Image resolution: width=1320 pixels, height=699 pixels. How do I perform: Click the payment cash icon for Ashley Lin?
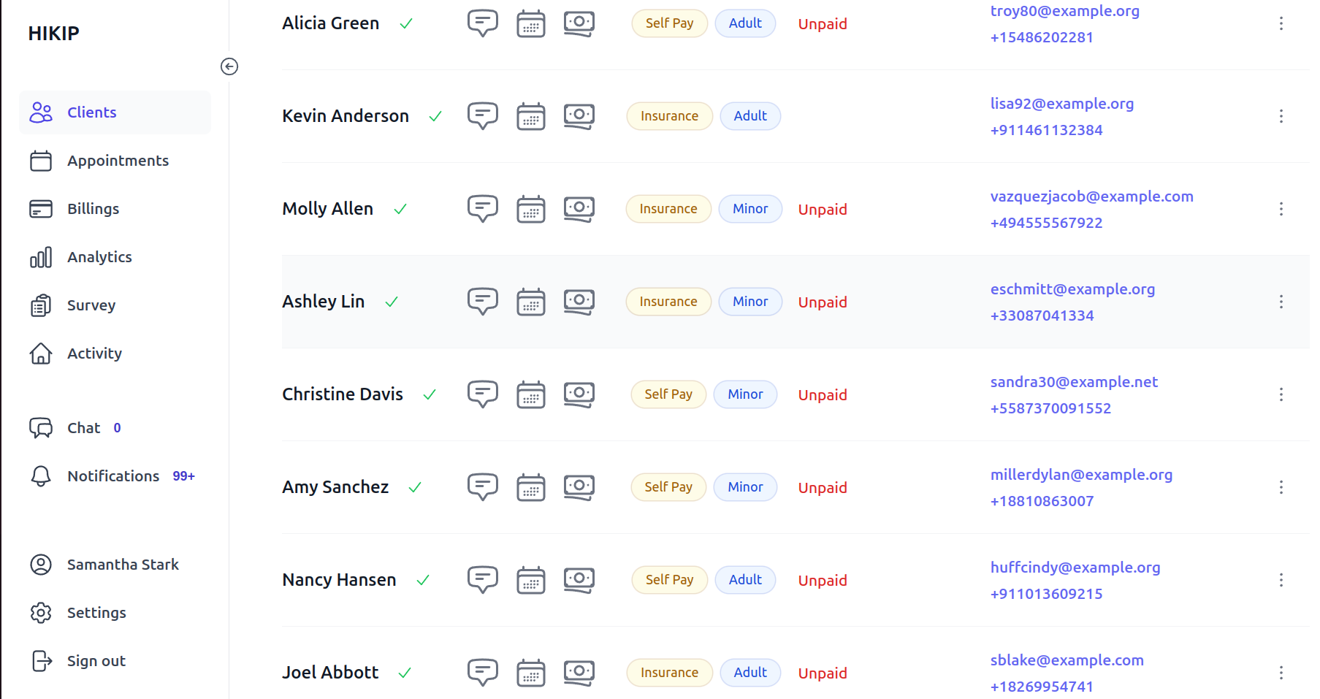tap(579, 301)
